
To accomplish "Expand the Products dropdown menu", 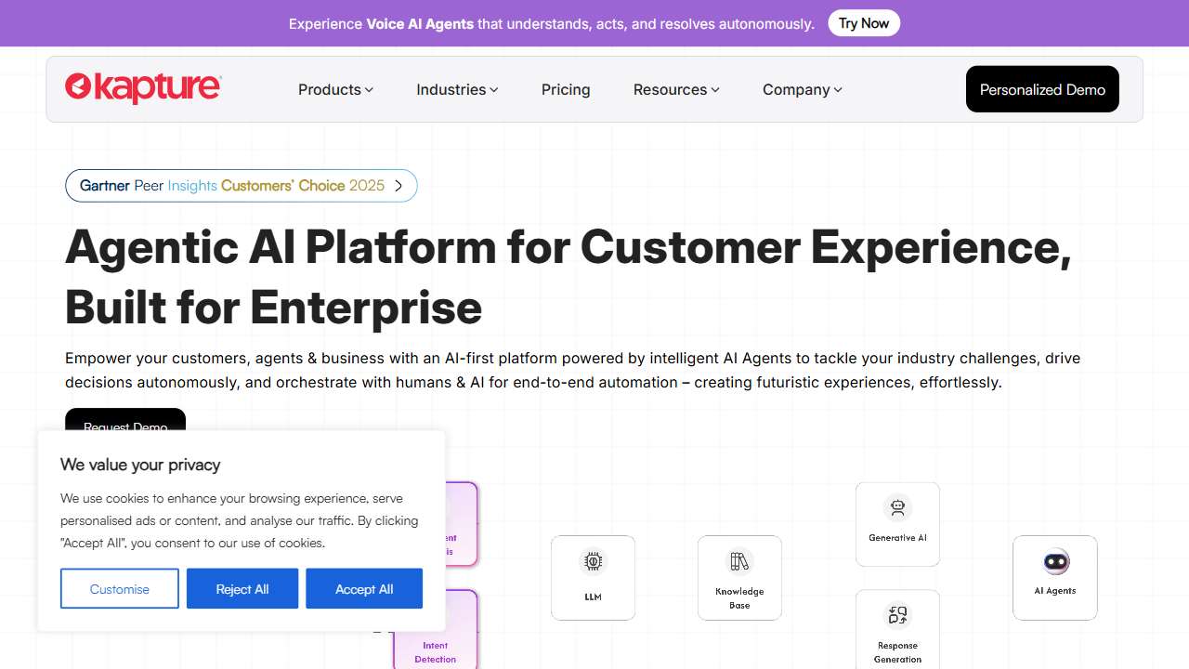I will coord(335,90).
